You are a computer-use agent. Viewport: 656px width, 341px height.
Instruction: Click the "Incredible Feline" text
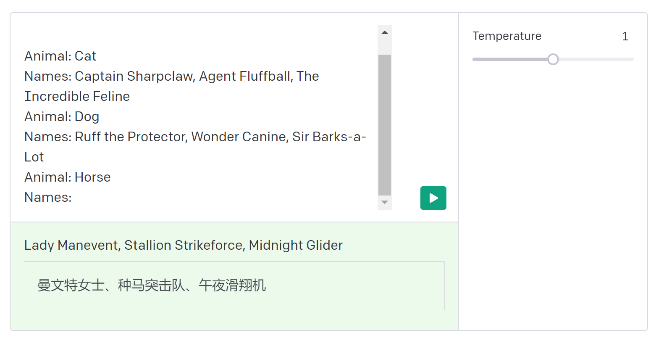(x=77, y=96)
